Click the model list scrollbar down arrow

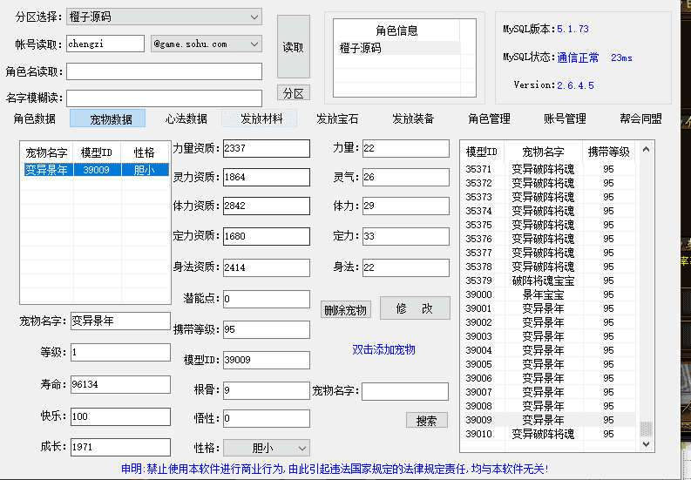(646, 444)
